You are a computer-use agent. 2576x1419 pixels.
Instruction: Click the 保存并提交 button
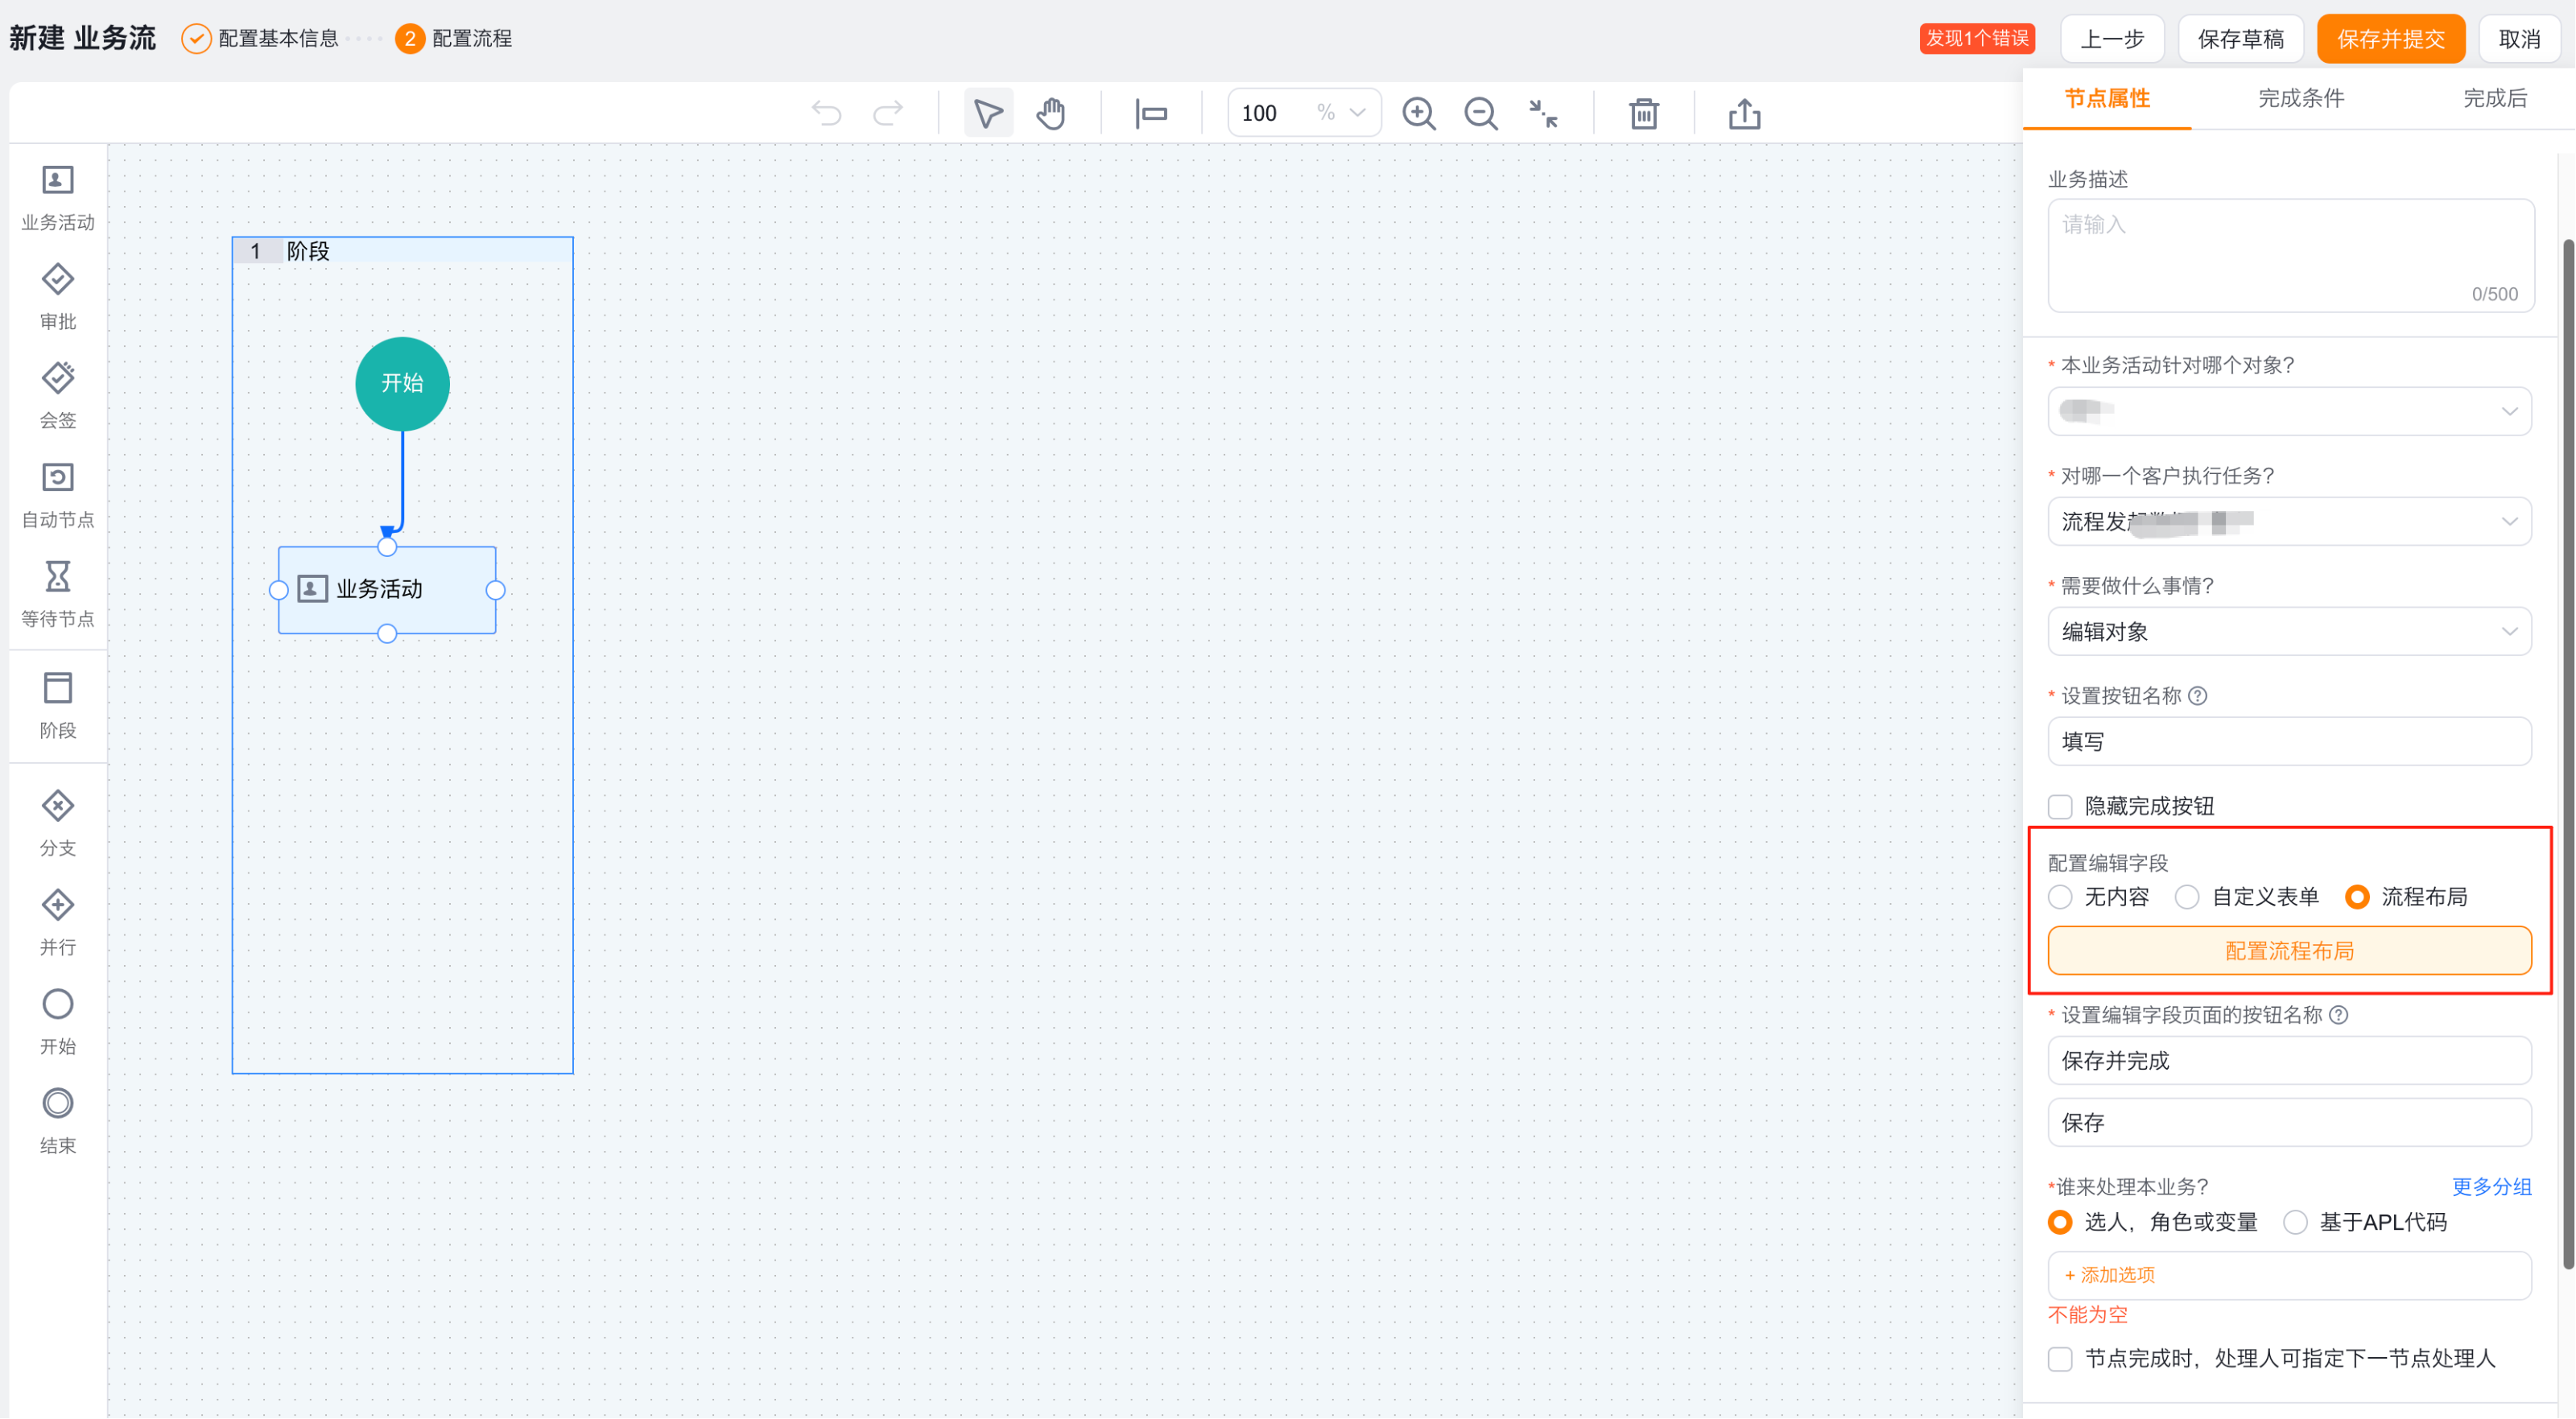(2390, 39)
